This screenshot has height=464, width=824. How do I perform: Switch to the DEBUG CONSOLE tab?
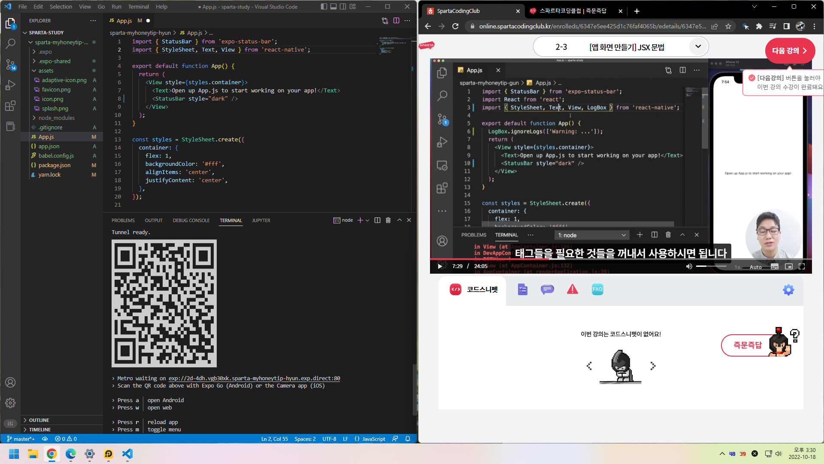[x=191, y=220]
